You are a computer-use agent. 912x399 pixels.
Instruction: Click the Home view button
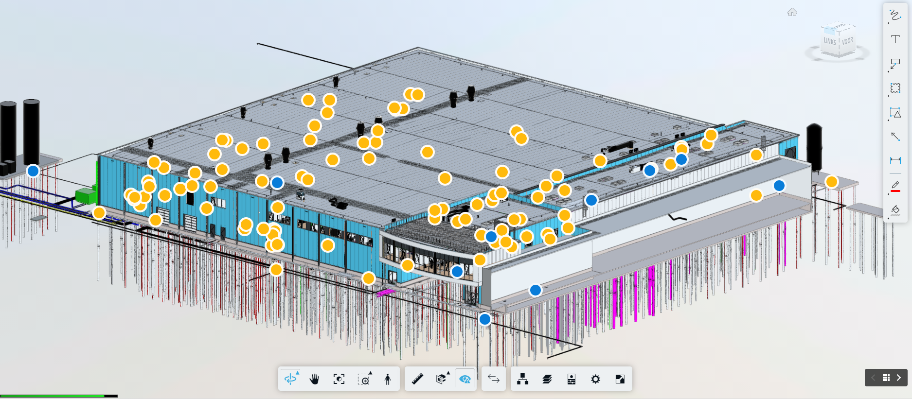pos(792,12)
